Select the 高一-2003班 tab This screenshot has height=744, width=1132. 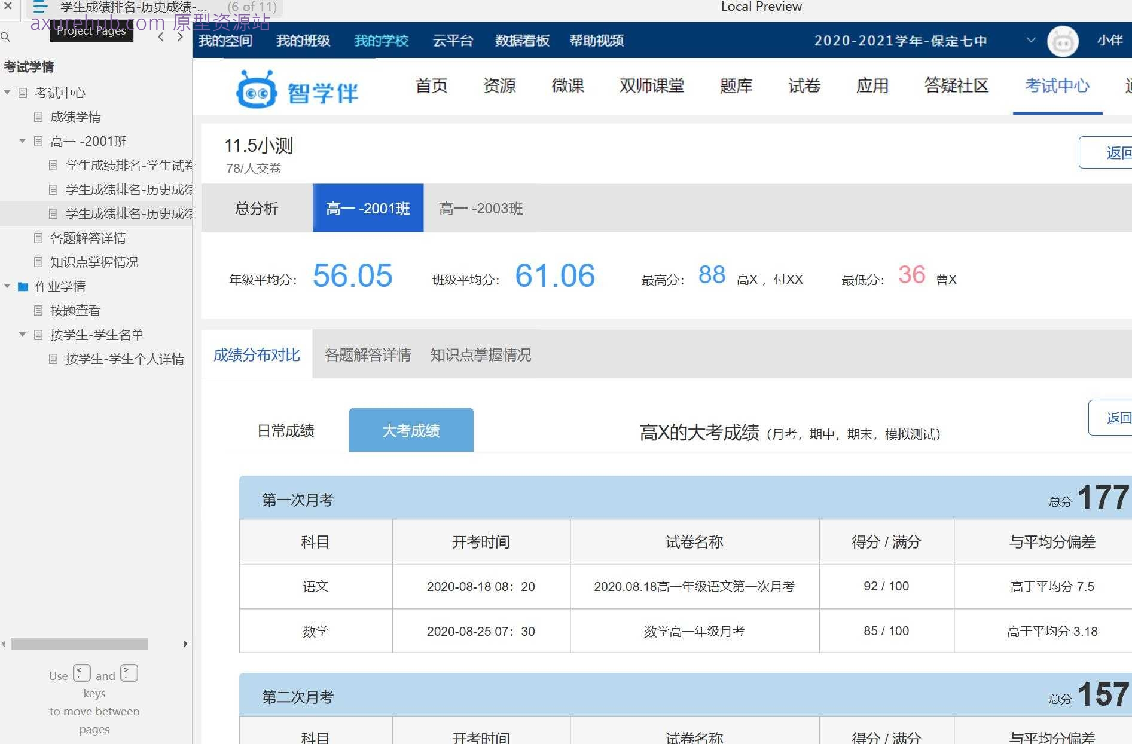[480, 209]
